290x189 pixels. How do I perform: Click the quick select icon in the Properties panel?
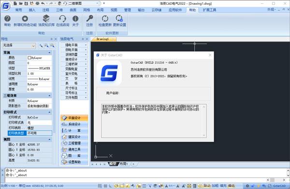pos(53,46)
